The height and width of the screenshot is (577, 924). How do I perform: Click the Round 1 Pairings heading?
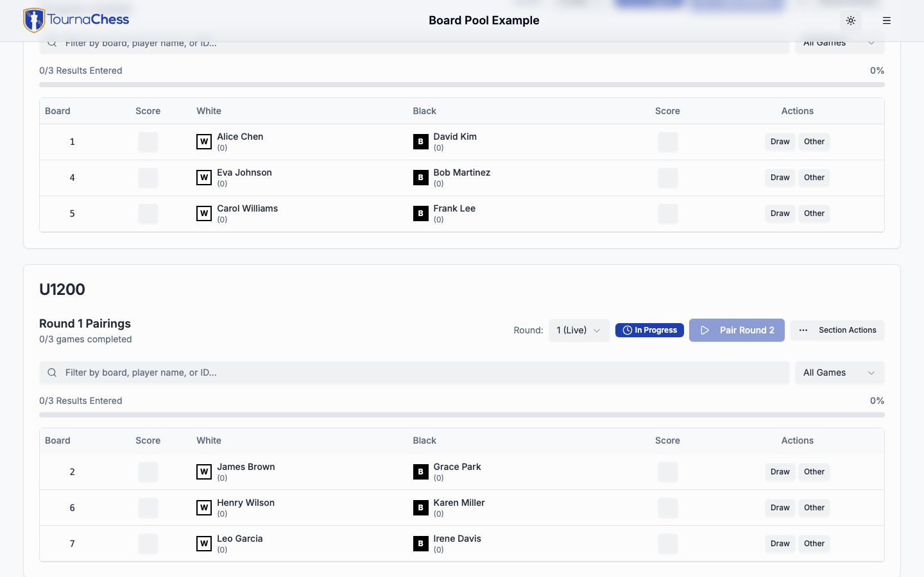click(x=85, y=324)
